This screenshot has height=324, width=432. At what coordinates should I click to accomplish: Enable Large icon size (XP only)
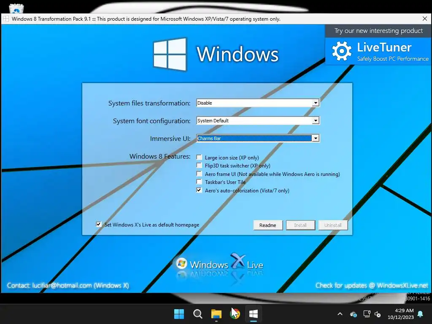[199, 157]
